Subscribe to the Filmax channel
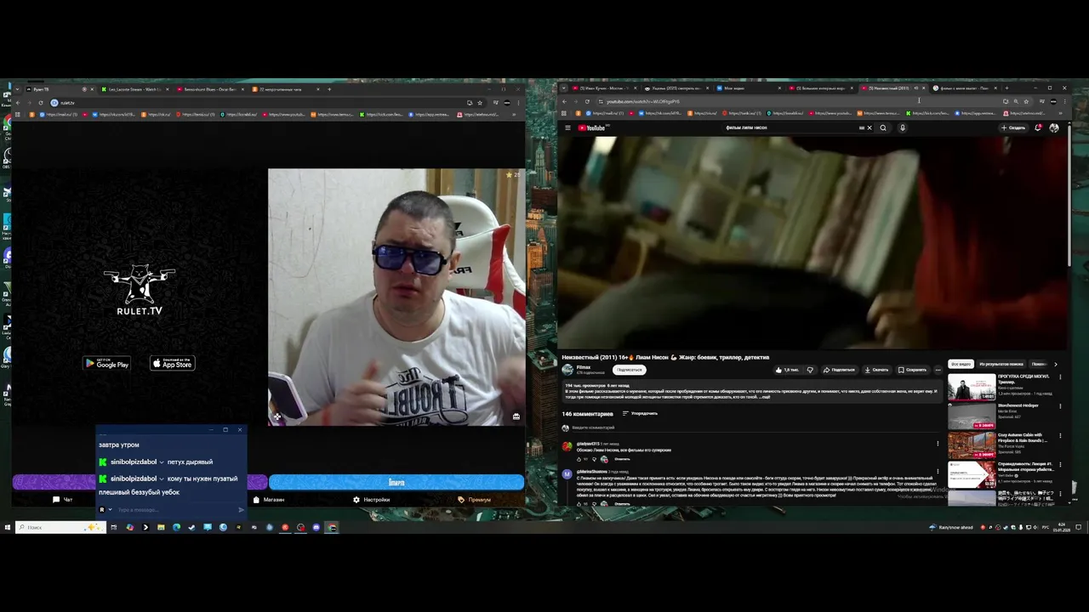The height and width of the screenshot is (612, 1089). tap(629, 370)
